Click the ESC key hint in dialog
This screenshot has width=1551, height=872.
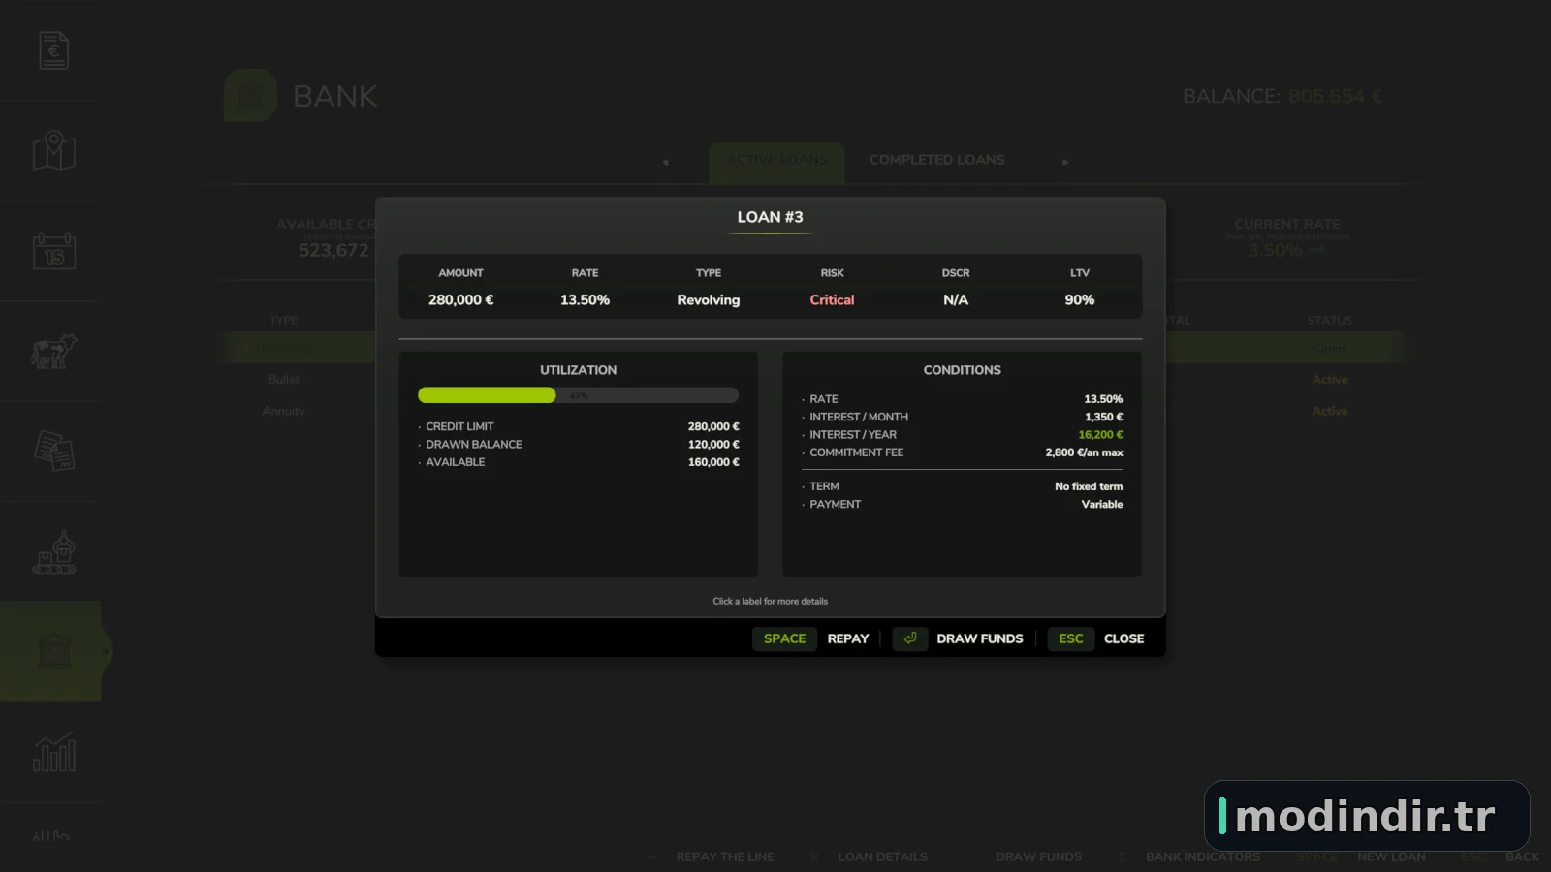(1071, 638)
